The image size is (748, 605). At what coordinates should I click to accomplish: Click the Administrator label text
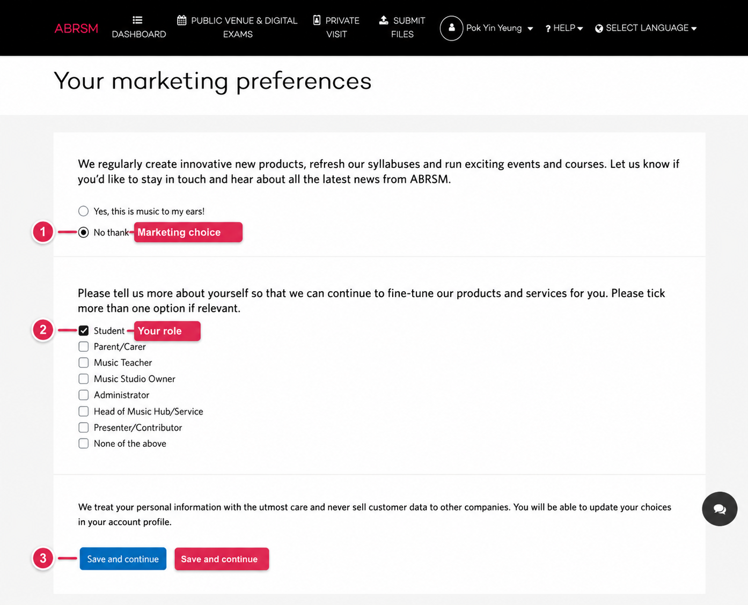coord(122,395)
